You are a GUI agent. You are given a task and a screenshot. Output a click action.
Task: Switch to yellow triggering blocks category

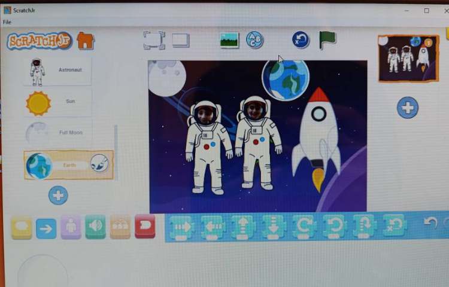click(x=22, y=227)
